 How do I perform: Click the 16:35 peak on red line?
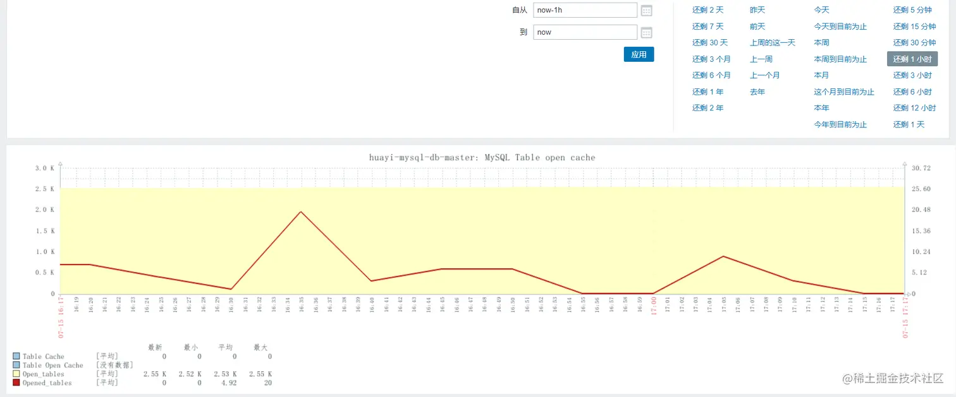tap(301, 211)
